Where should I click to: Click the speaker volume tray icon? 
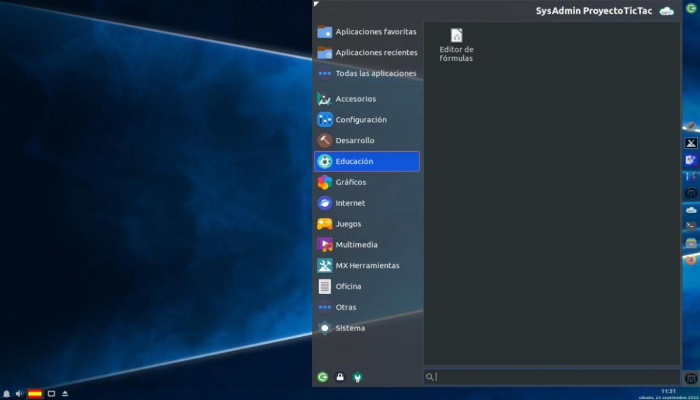coord(19,394)
